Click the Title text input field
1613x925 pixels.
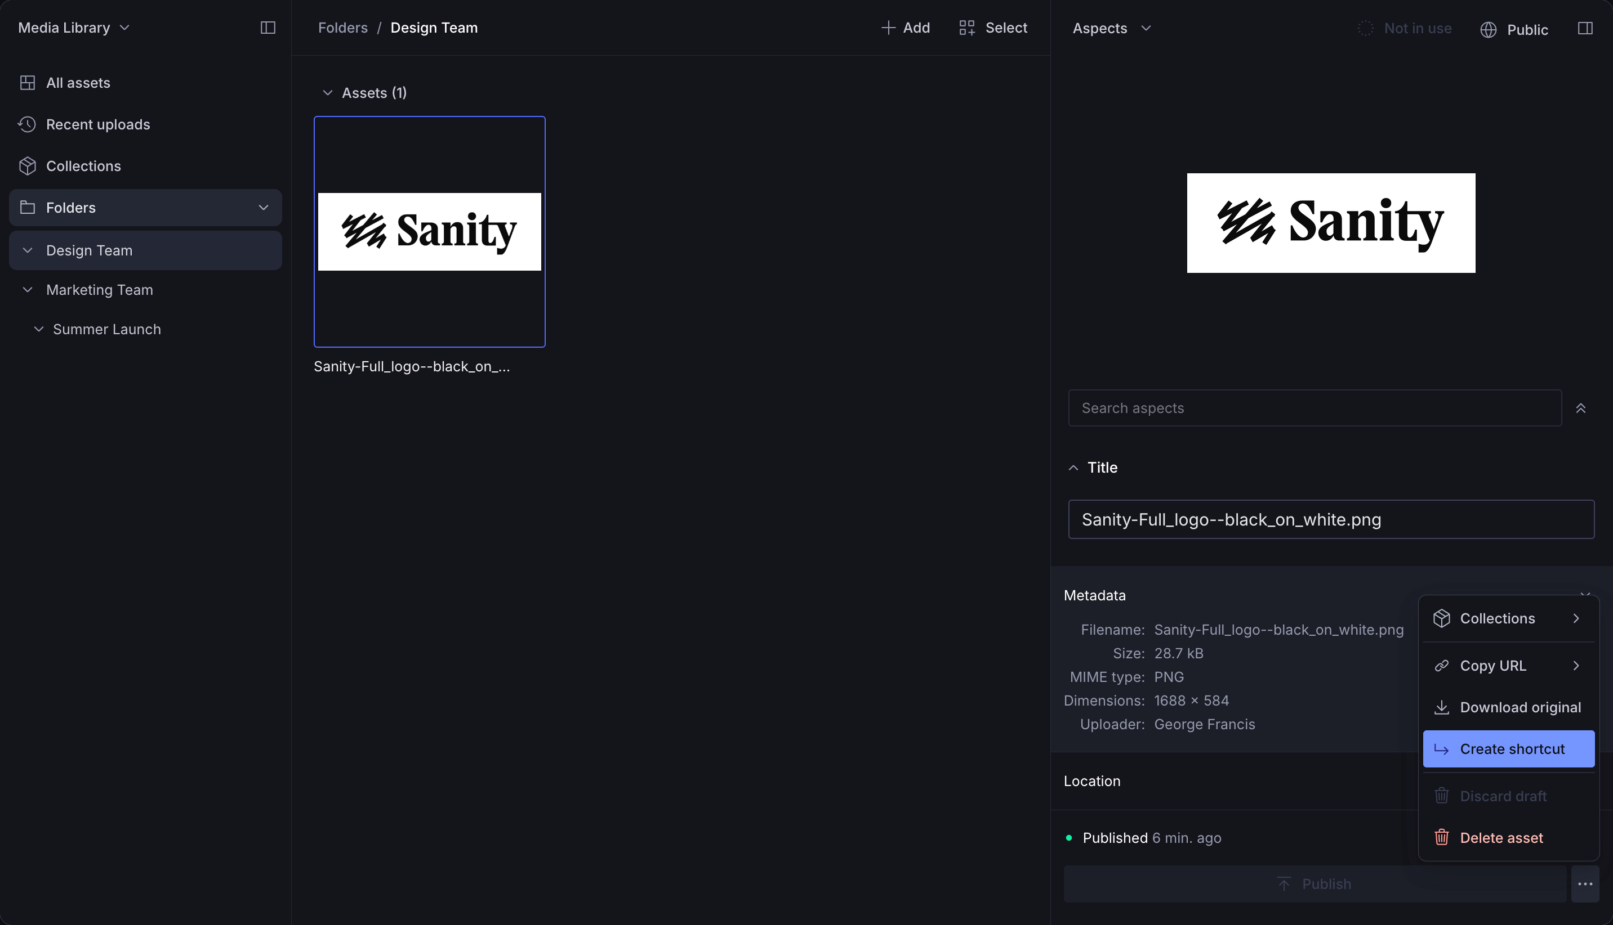pos(1331,520)
